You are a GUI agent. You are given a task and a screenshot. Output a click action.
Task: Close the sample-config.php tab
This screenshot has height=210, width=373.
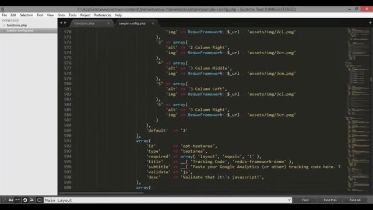coord(153,23)
